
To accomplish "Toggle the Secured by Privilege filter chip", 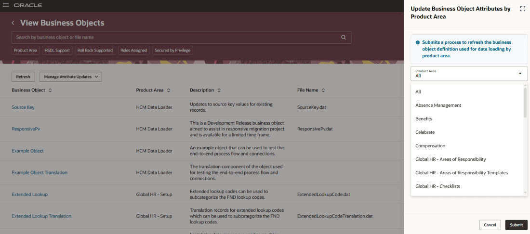I will [x=172, y=50].
